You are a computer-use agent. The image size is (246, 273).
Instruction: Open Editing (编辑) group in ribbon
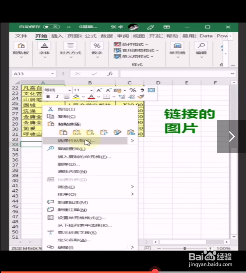(x=201, y=50)
